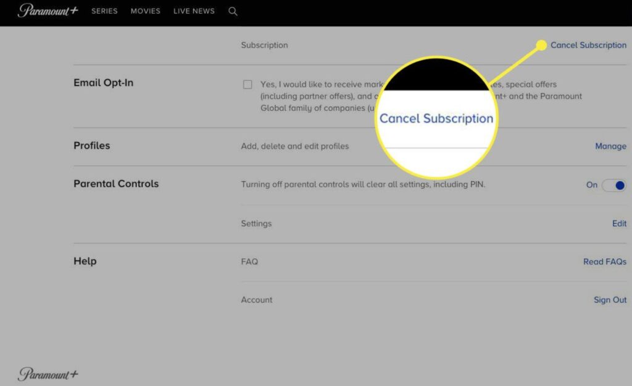Open the Read FAQs link

[605, 261]
